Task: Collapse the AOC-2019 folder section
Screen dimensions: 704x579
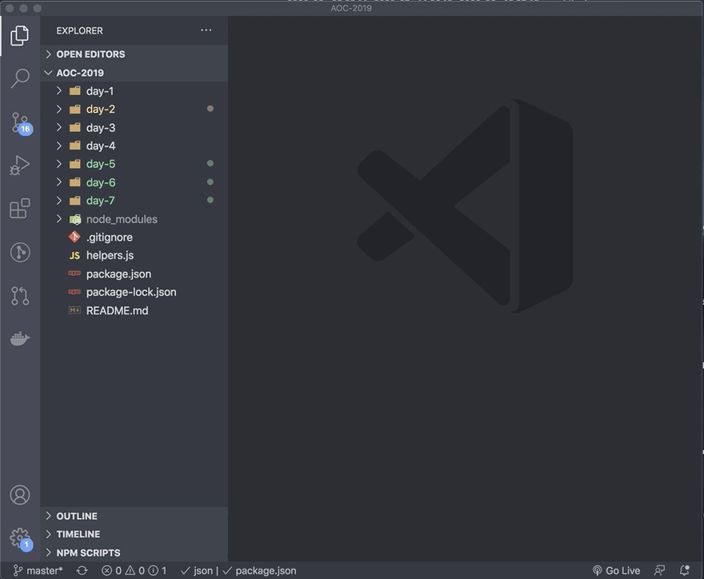Action: (134, 73)
